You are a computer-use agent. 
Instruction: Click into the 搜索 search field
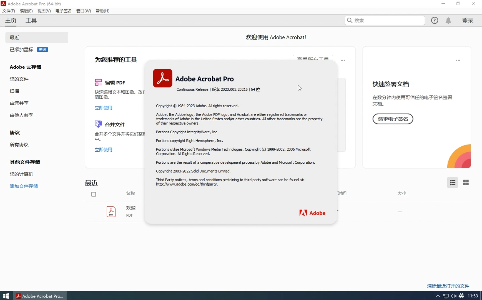tap(385, 20)
